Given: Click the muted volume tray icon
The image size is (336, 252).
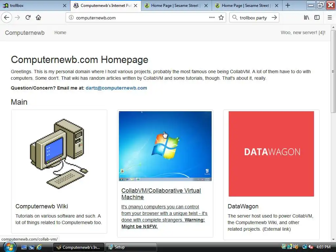Looking at the screenshot, I should (x=311, y=247).
